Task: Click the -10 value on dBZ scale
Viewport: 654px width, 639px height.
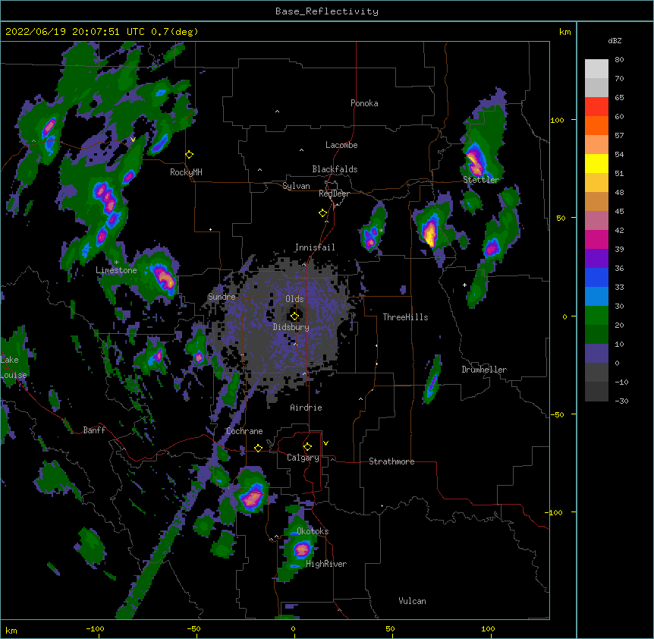Action: [x=621, y=382]
